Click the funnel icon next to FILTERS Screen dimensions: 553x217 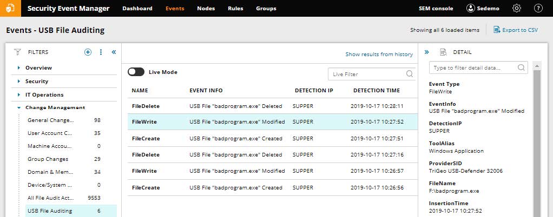17,52
